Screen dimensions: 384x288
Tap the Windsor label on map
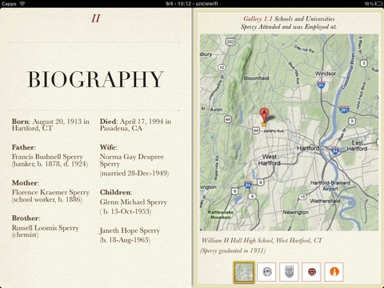(326, 74)
